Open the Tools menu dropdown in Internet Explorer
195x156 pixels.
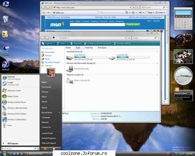[160, 13]
